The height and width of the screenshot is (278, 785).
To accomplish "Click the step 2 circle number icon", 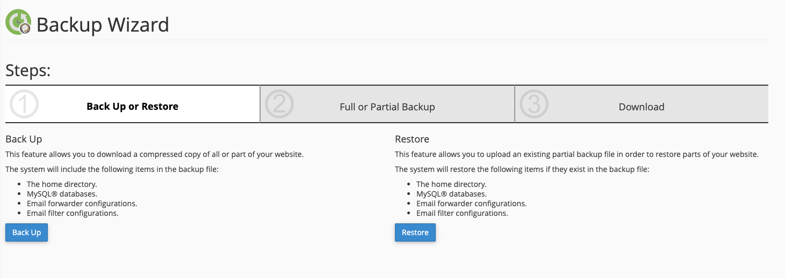I will [279, 104].
